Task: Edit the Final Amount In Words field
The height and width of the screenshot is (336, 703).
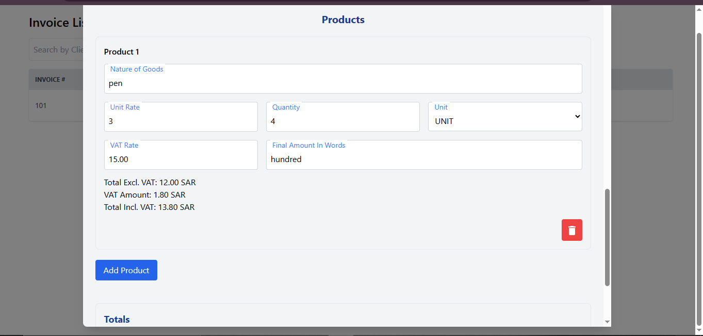Action: pos(423,159)
